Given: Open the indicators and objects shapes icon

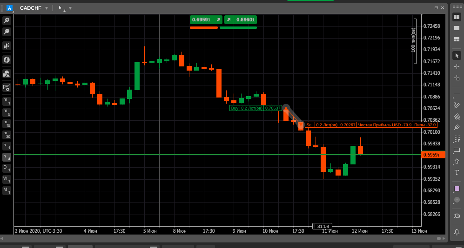Looking at the screenshot, I should 7,73.
